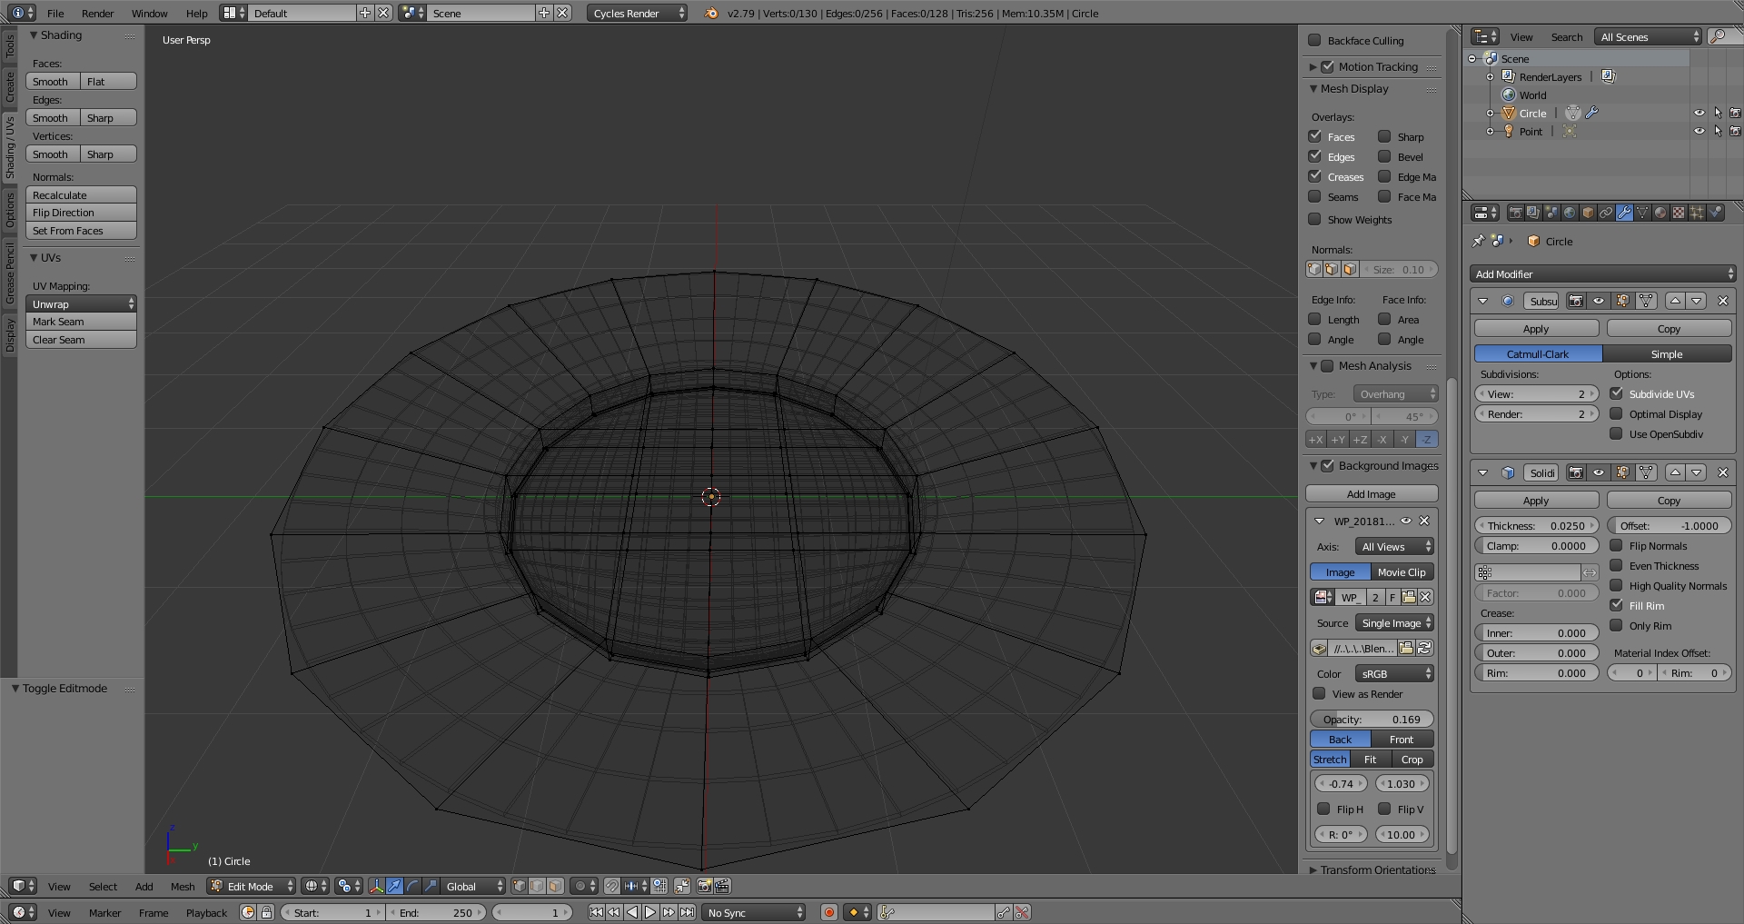
Task: Click the timeline record button
Action: (x=828, y=912)
